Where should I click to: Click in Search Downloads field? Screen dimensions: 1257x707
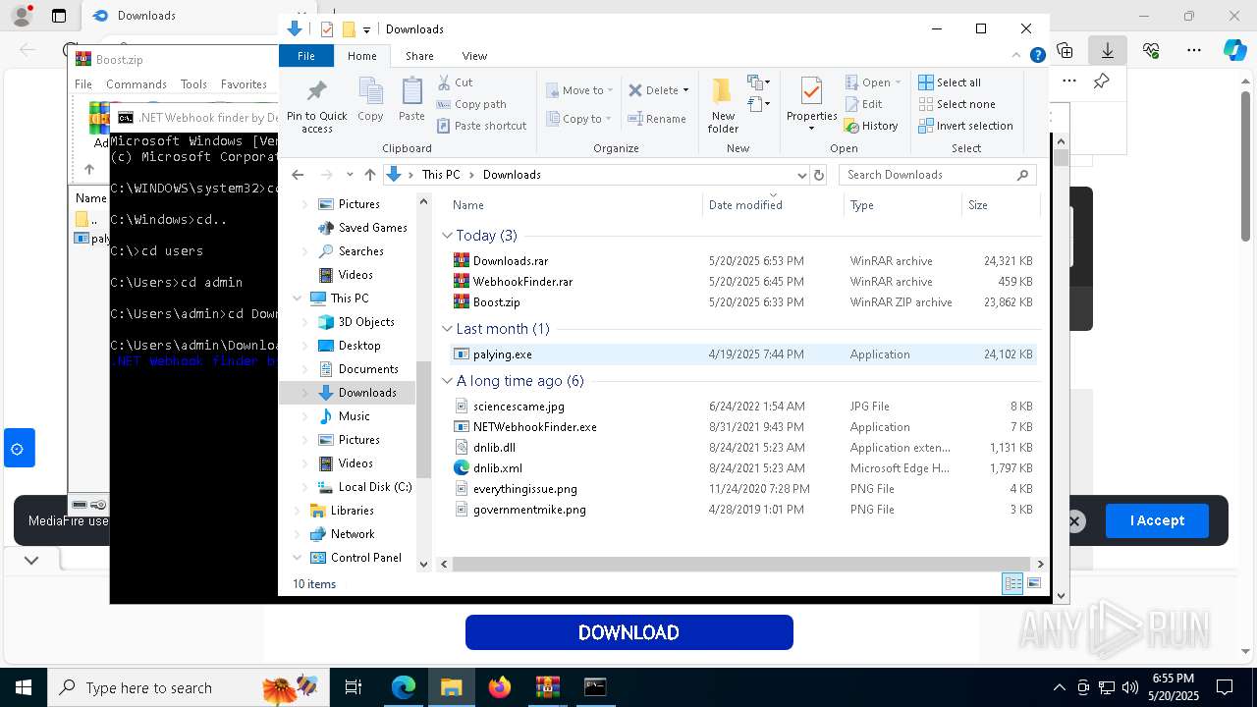click(928, 175)
